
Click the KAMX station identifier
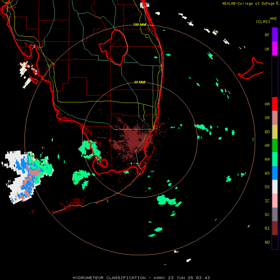[159, 278]
